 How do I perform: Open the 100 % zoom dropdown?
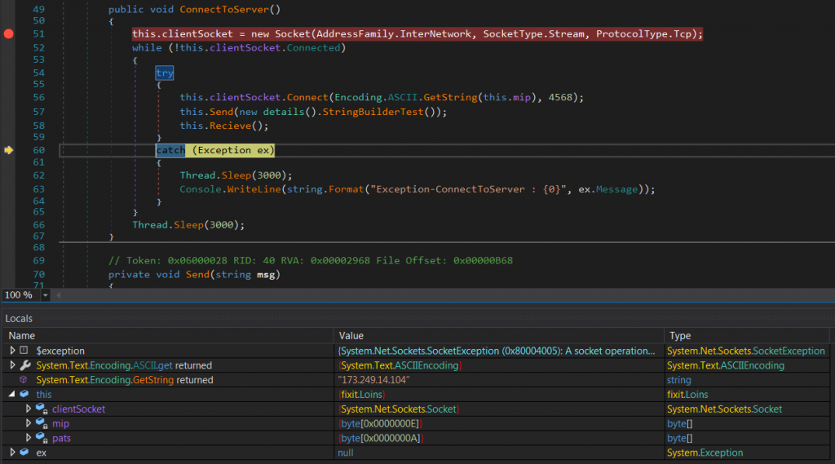[x=46, y=294]
